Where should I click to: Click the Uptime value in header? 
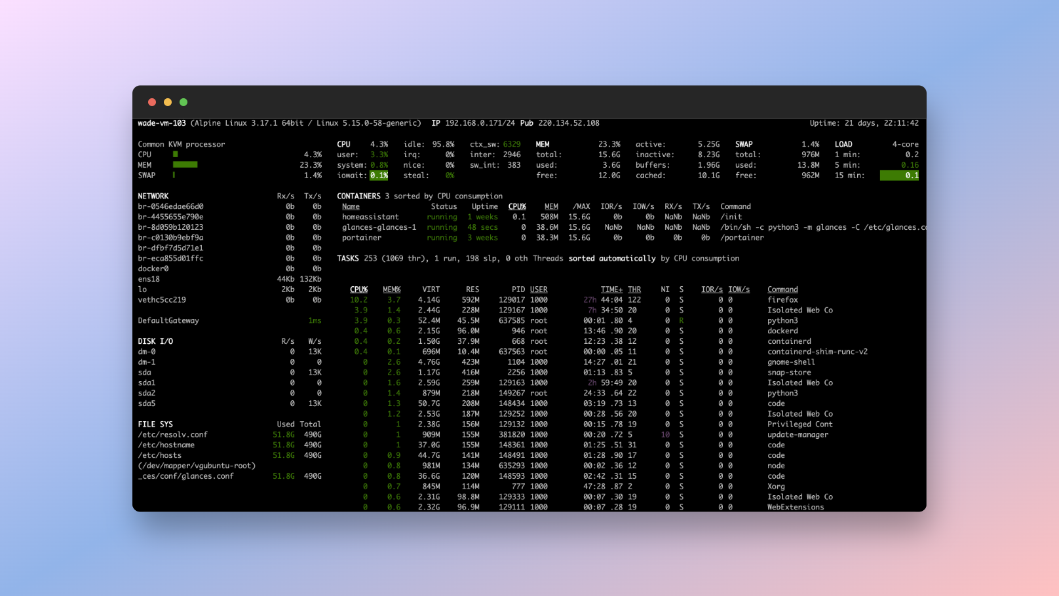(x=881, y=123)
